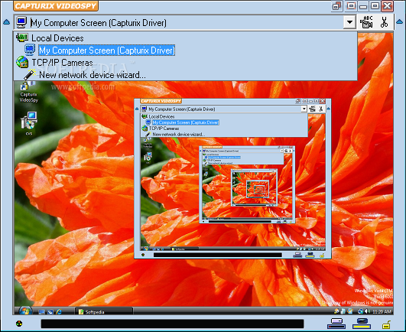Click the scissors cut icon in the top toolbar
Image resolution: width=406 pixels, height=332 pixels.
[x=384, y=22]
